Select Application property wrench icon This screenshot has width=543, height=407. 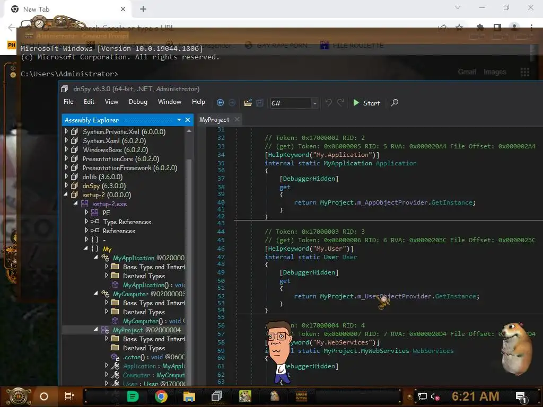tap(116, 366)
